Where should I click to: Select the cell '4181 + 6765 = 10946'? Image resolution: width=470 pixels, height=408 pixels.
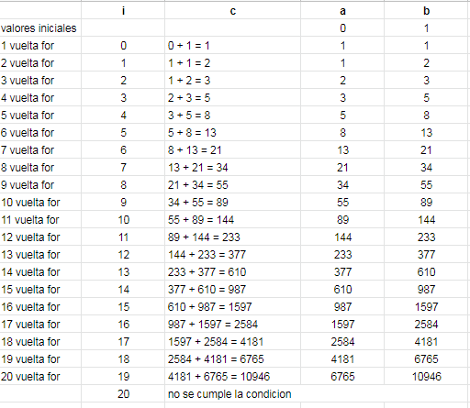point(232,376)
